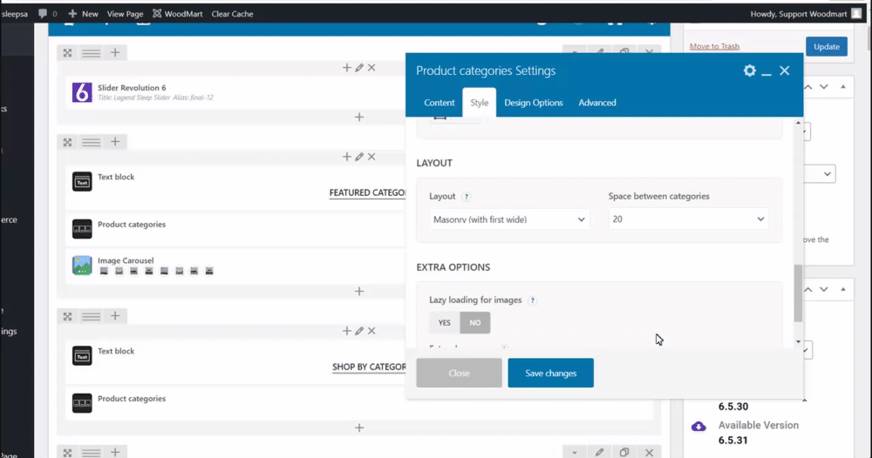Open modal settings gear icon
This screenshot has width=872, height=458.
click(x=750, y=71)
